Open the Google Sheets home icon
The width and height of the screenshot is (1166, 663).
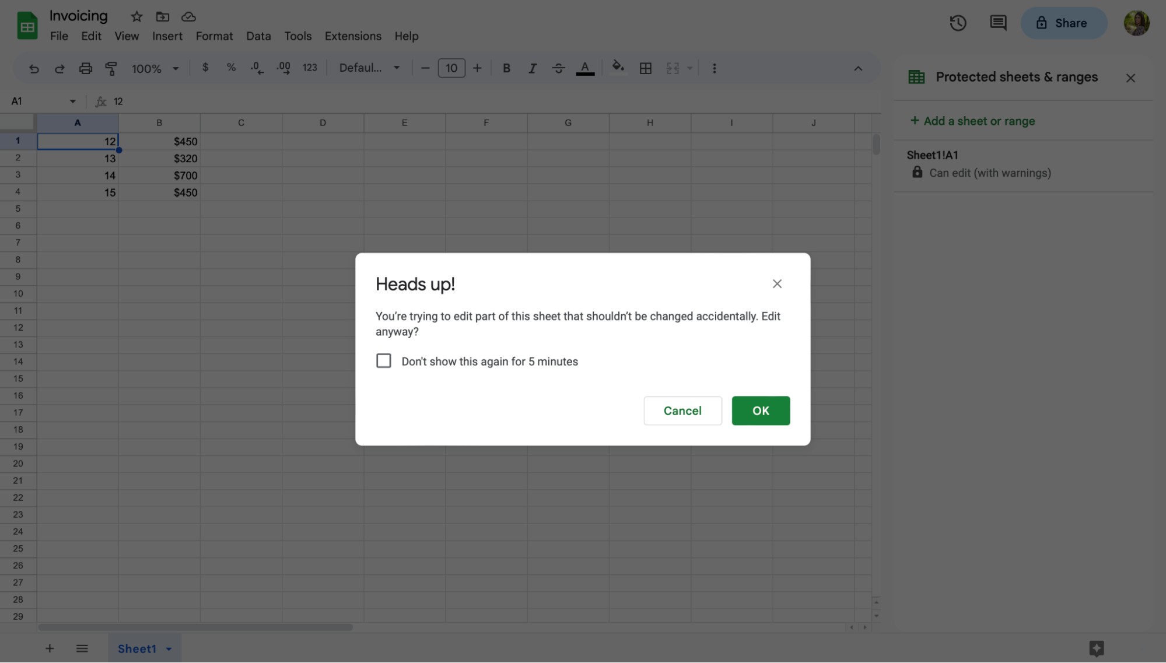click(x=27, y=25)
